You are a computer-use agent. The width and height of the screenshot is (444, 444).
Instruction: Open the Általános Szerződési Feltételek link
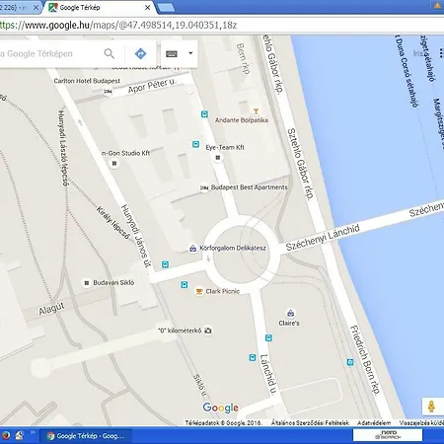click(x=310, y=422)
